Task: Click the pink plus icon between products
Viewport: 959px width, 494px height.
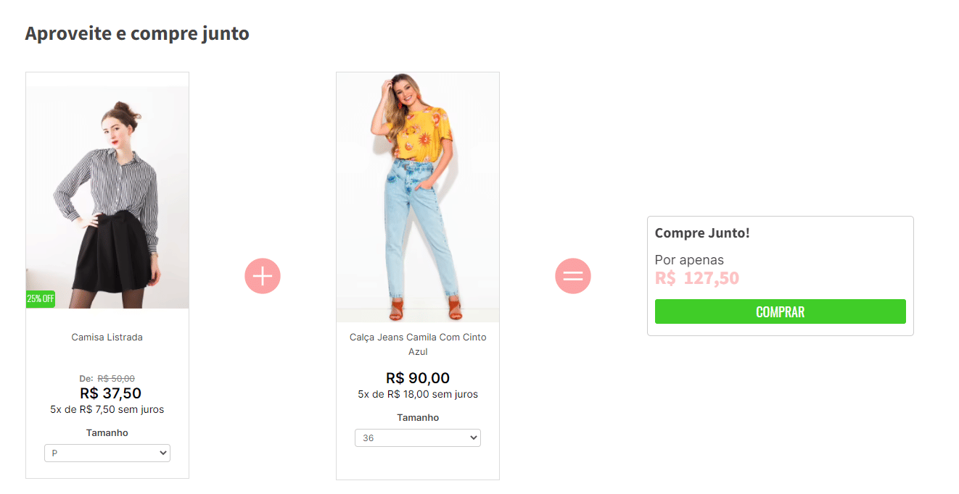Action: tap(263, 276)
